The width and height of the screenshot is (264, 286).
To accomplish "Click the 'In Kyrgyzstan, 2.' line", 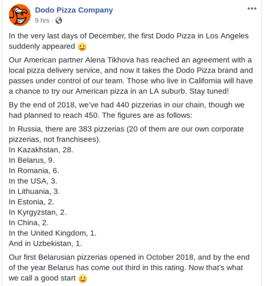I will click(38, 212).
